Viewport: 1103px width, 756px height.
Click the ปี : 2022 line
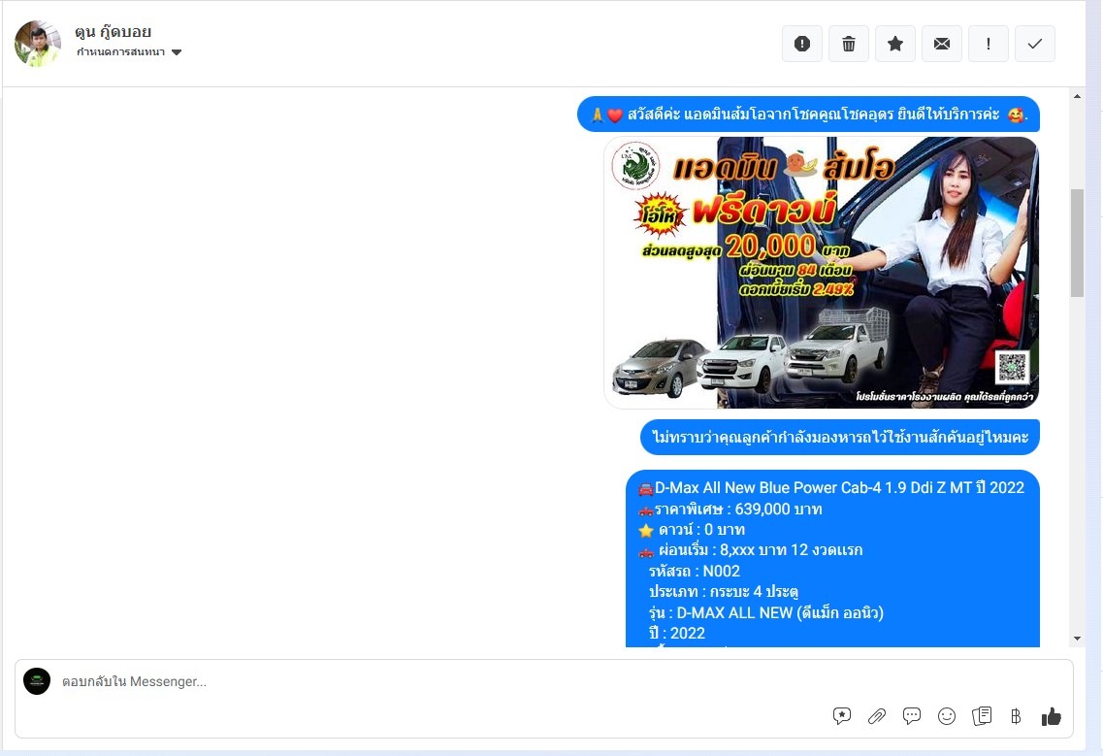tap(677, 633)
